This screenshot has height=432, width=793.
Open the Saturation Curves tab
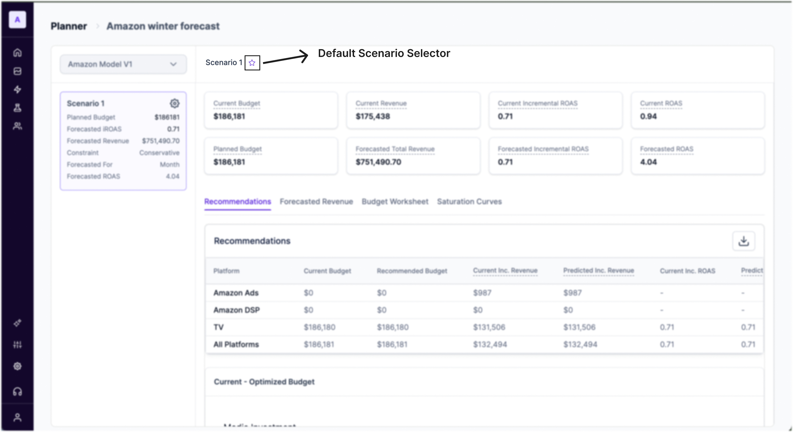pos(469,201)
